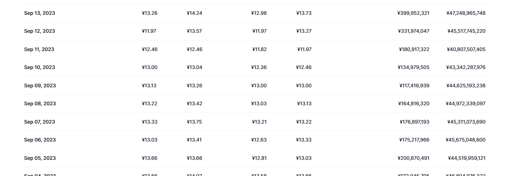Select the Sep 05, 2023 date cell
512x176 pixels.
click(40, 158)
